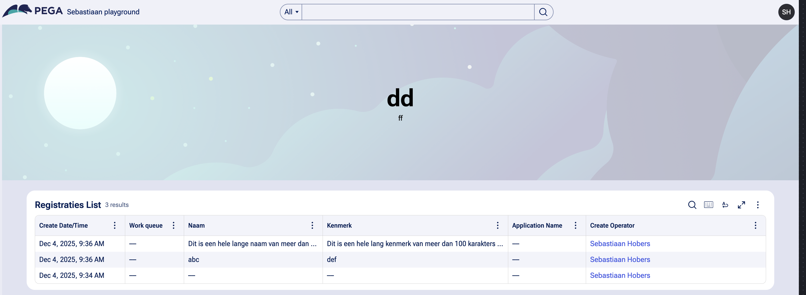
Task: Open the Naam column options menu
Action: pos(312,226)
